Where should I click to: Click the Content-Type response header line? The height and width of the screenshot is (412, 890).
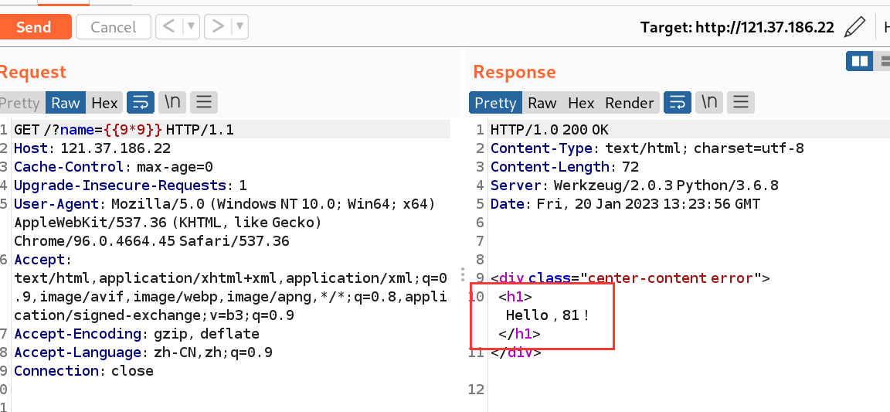pos(647,148)
